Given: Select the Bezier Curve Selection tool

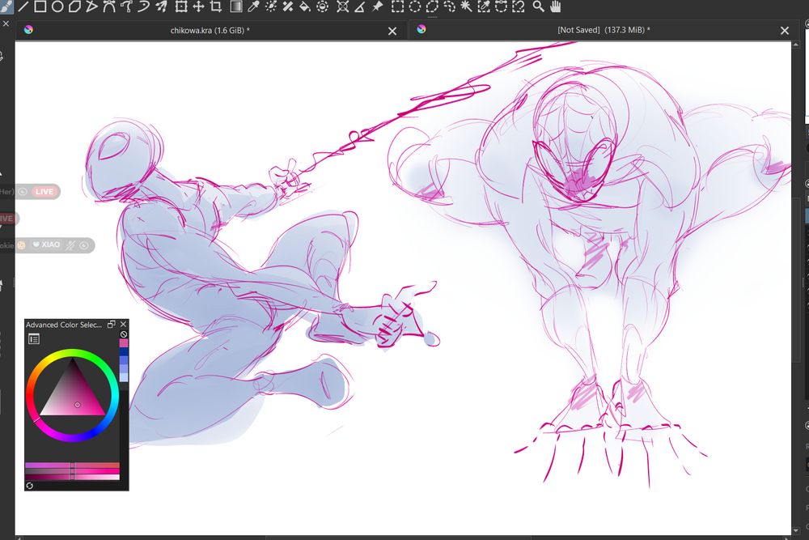Looking at the screenshot, I should [501, 6].
